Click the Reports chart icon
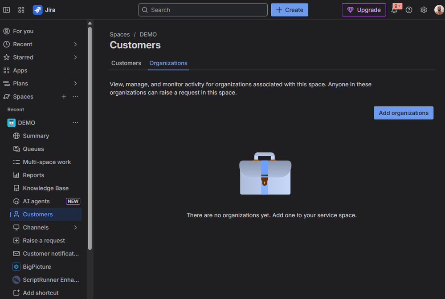445x299 pixels. [x=16, y=175]
